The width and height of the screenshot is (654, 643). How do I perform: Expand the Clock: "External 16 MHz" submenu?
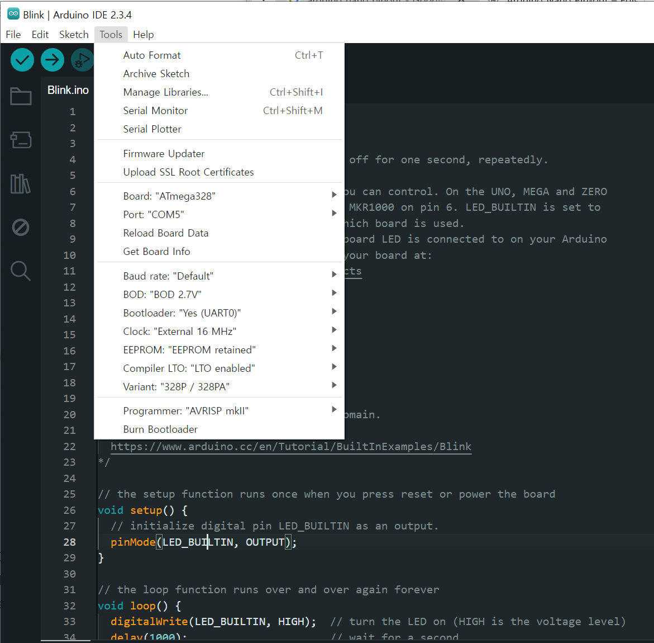[219, 331]
